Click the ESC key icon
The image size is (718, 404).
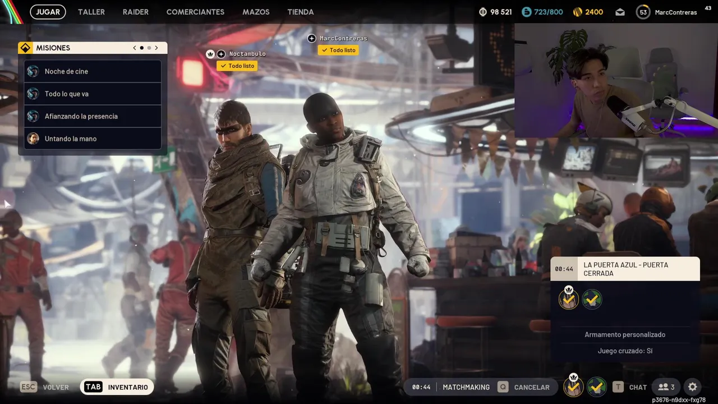[29, 387]
